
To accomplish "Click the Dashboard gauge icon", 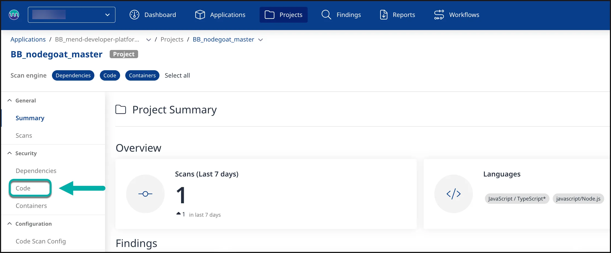I will tap(134, 15).
